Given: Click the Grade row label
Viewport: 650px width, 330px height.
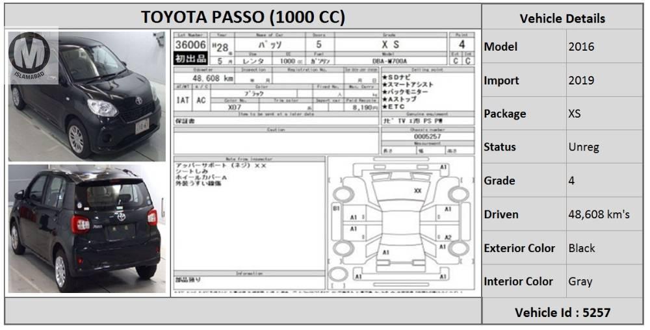Looking at the screenshot, I should [x=499, y=181].
